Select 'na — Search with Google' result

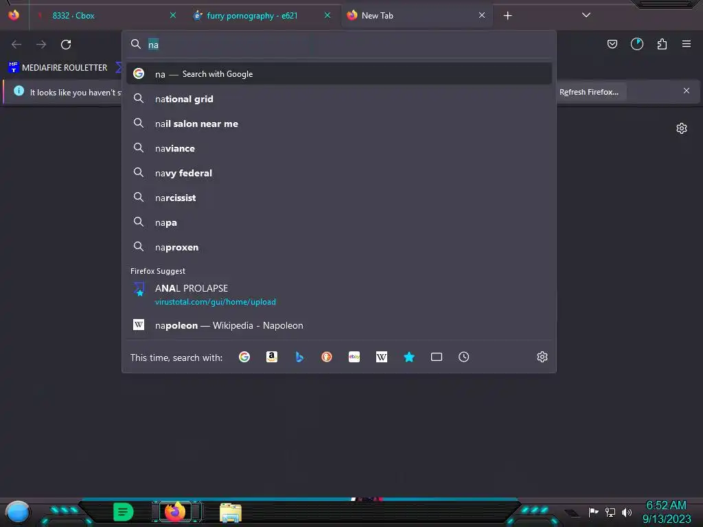pos(339,74)
